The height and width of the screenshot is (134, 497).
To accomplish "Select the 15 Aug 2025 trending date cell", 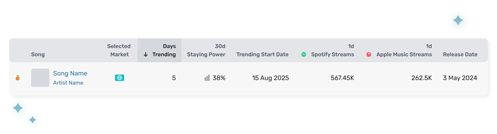I will (x=271, y=78).
